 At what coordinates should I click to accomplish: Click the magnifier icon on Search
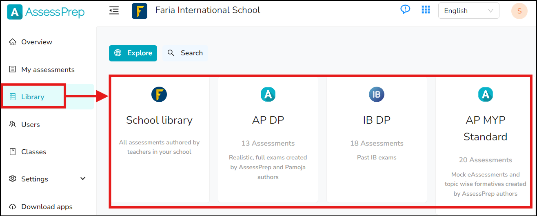click(x=171, y=53)
